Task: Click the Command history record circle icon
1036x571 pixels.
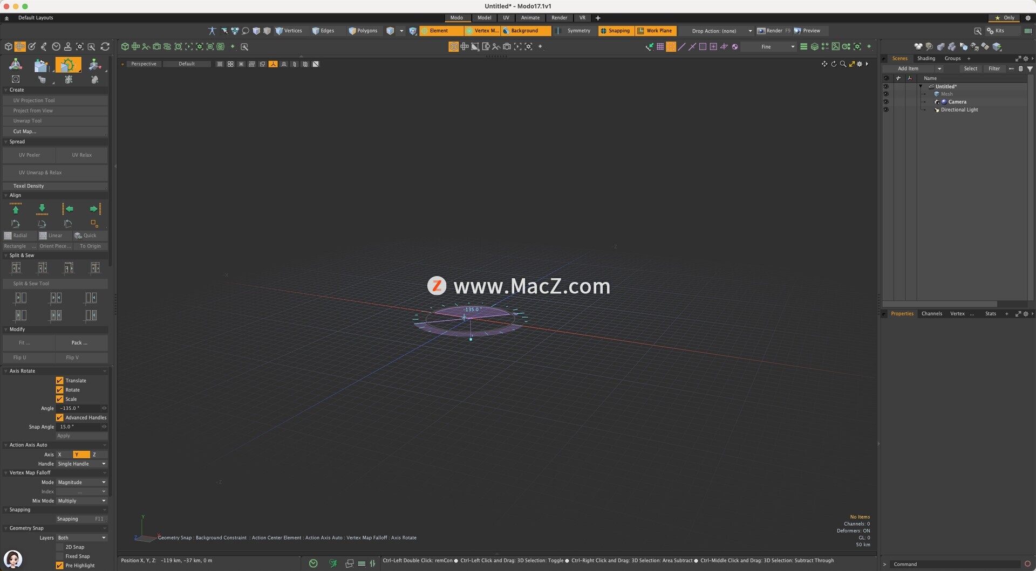Action: pos(1027,564)
